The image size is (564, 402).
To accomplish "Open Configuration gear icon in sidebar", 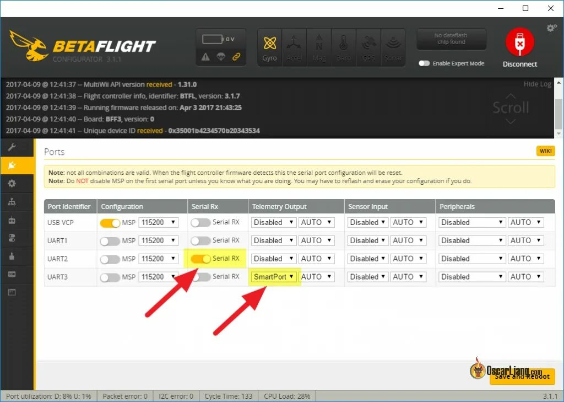I will pyautogui.click(x=12, y=183).
